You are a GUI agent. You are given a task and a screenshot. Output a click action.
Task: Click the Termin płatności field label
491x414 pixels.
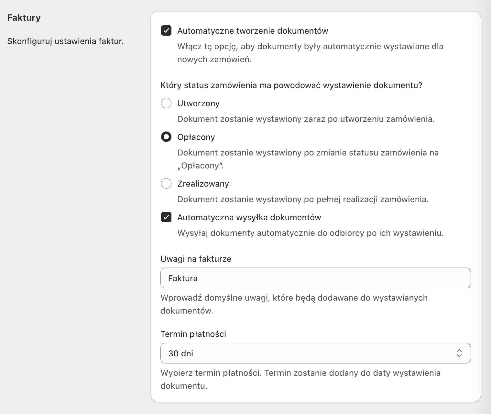(x=193, y=334)
